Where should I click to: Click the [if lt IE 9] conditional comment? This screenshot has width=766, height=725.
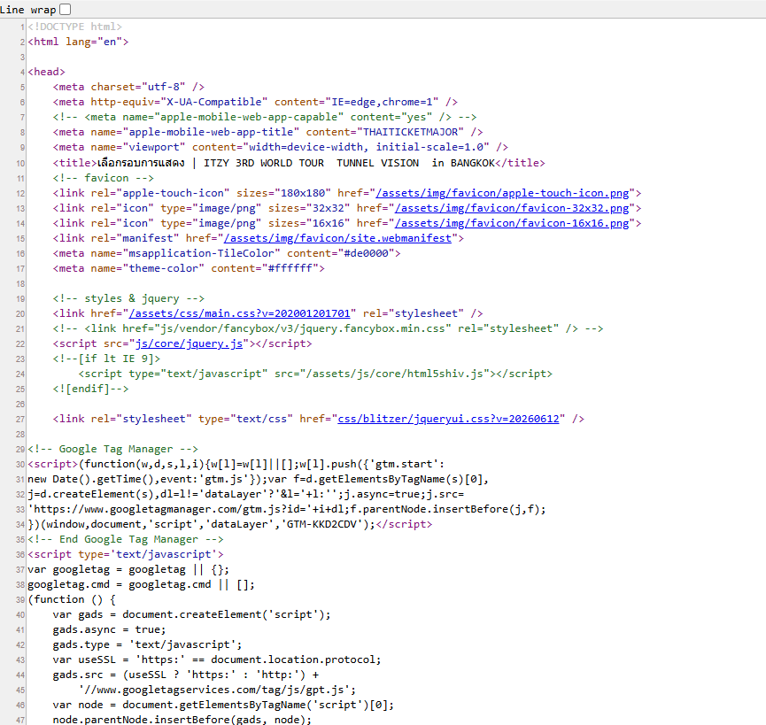[x=106, y=359]
